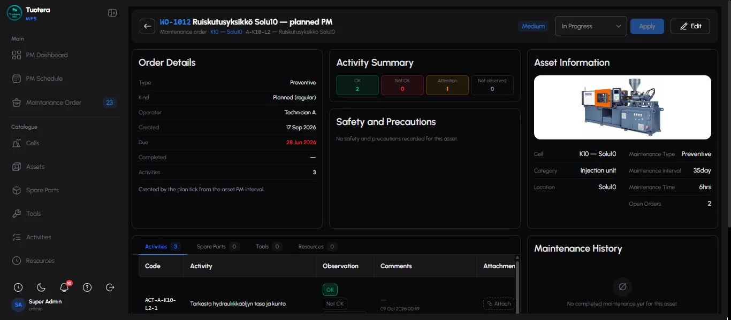Viewport: 731px width, 320px height.
Task: Open PM Dashboard from the sidebar
Action: click(x=47, y=55)
